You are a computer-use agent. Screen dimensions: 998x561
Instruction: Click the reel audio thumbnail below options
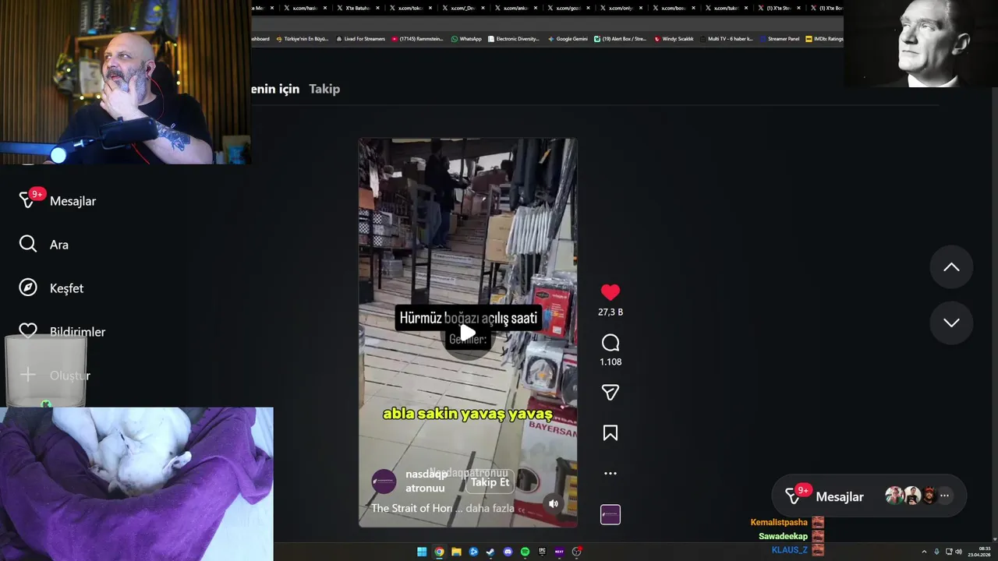point(610,514)
